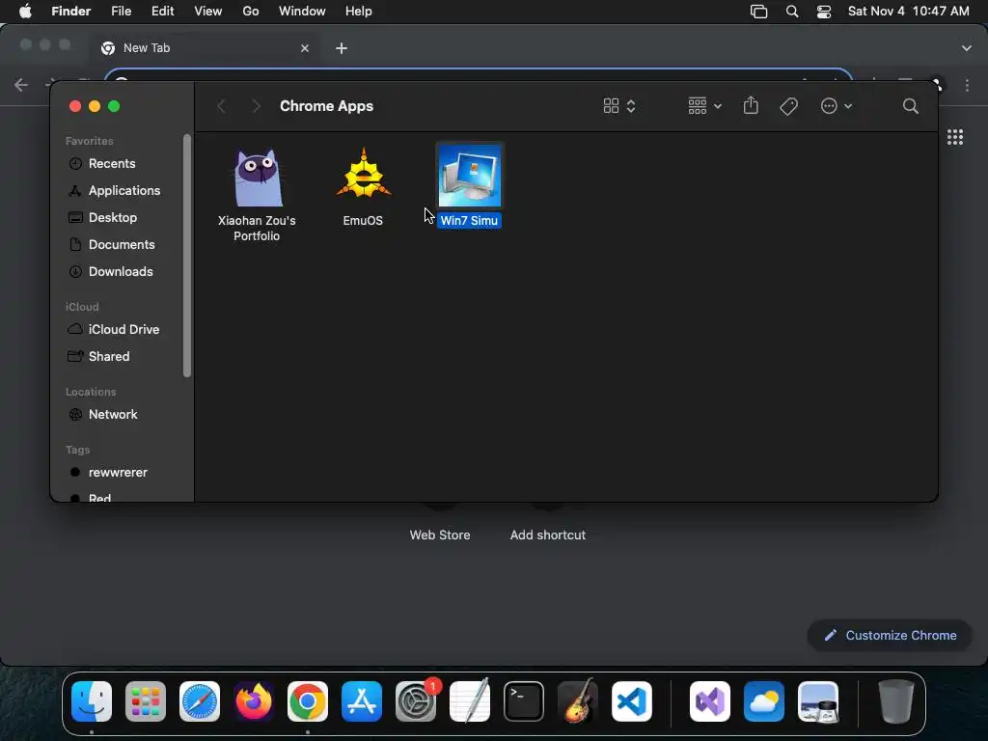
Task: Open TextEdit from the Dock
Action: click(x=470, y=701)
